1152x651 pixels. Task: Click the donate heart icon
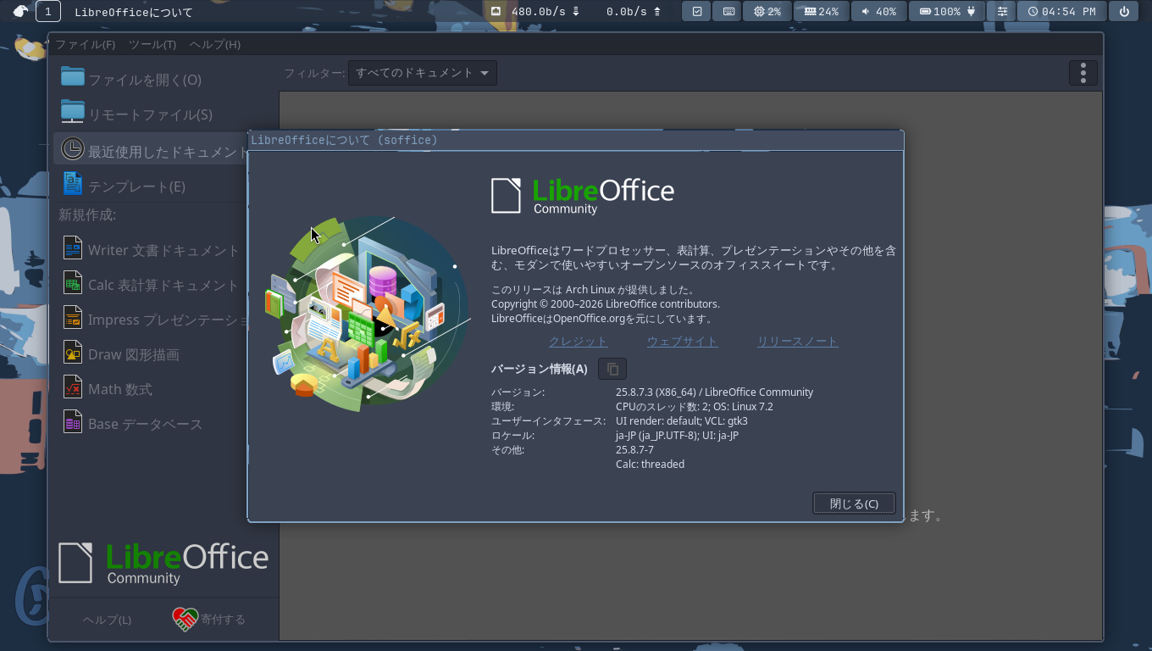[x=185, y=620]
